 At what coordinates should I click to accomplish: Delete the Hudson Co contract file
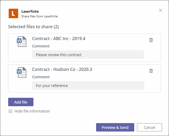151,71
